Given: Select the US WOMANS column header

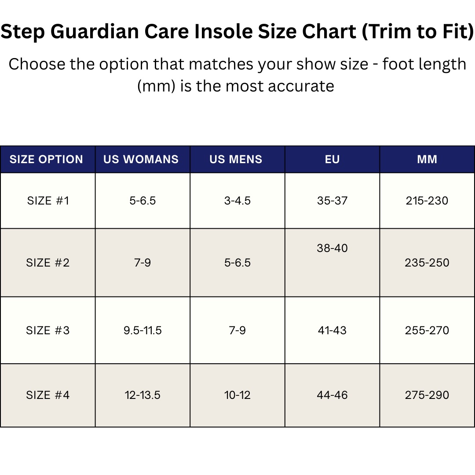Looking at the screenshot, I should pyautogui.click(x=141, y=159).
